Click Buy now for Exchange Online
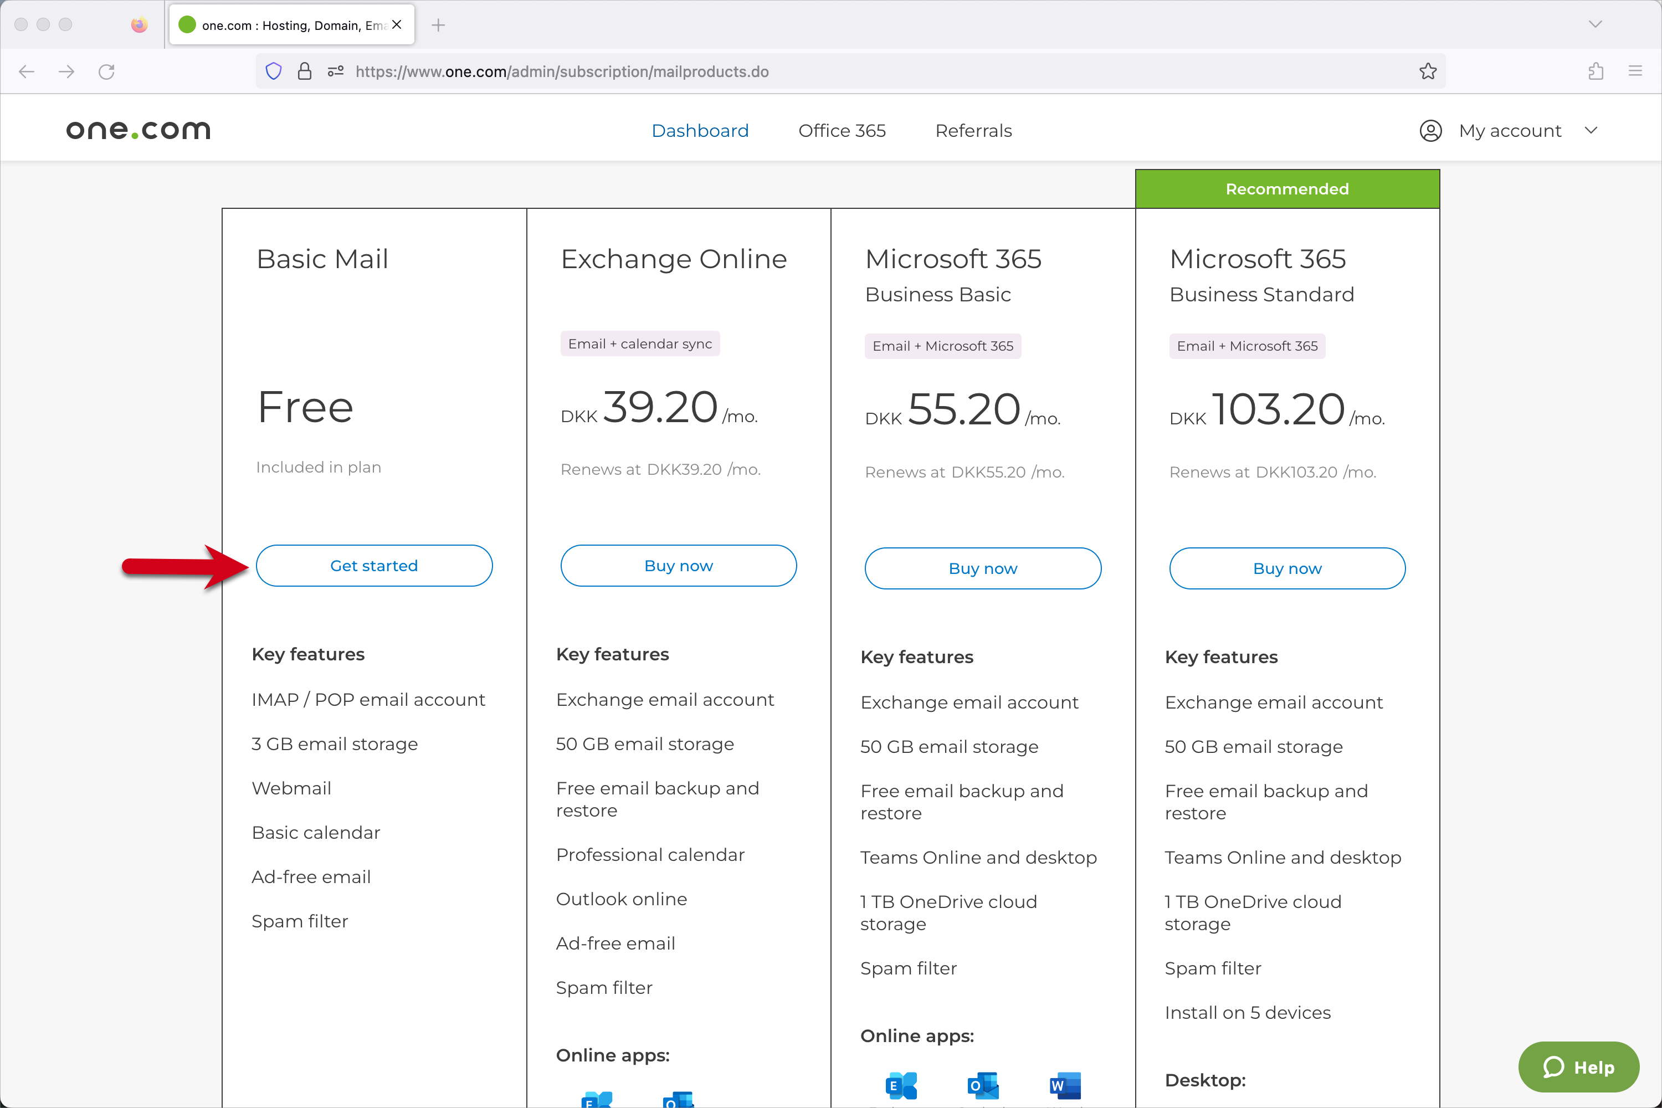 tap(678, 565)
